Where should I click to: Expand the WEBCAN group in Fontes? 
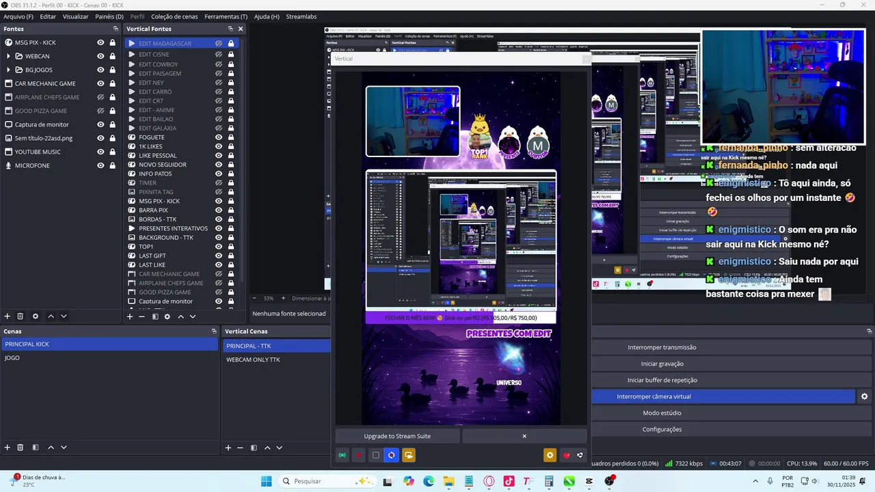[8, 56]
